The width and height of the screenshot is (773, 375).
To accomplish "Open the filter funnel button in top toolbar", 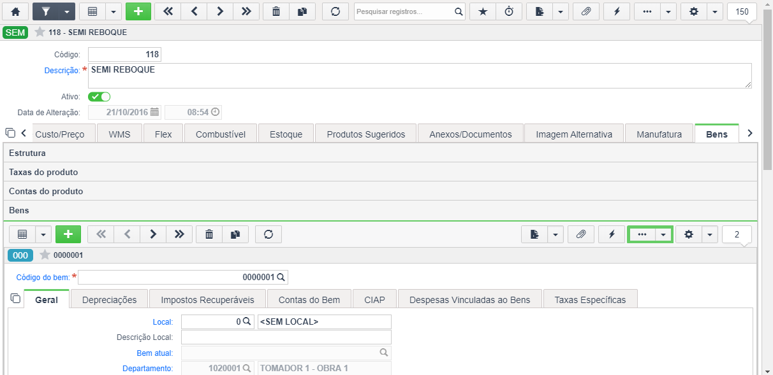I will click(45, 11).
